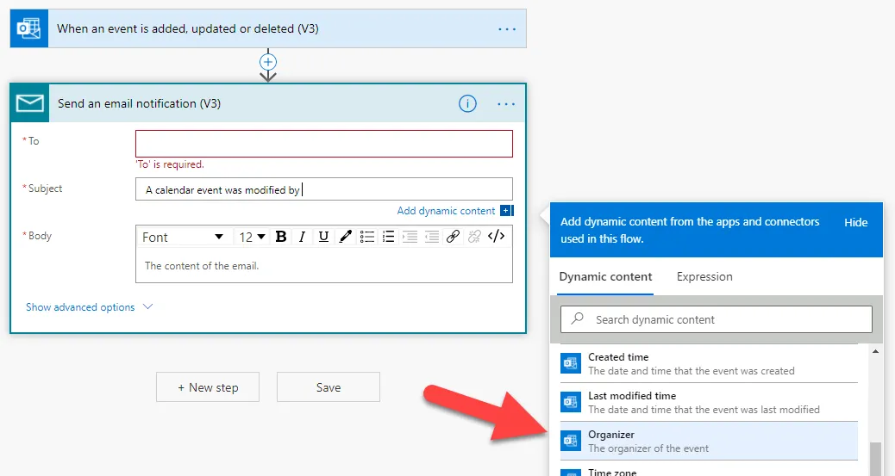The width and height of the screenshot is (895, 476).
Task: Insert a step with the plus connector
Action: click(x=268, y=62)
